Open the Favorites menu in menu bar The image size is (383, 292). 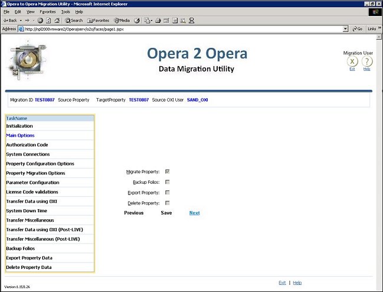[47, 12]
